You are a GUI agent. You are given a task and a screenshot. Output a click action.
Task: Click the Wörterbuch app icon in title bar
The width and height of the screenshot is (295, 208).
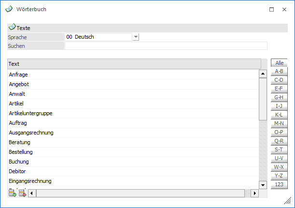pos(9,9)
